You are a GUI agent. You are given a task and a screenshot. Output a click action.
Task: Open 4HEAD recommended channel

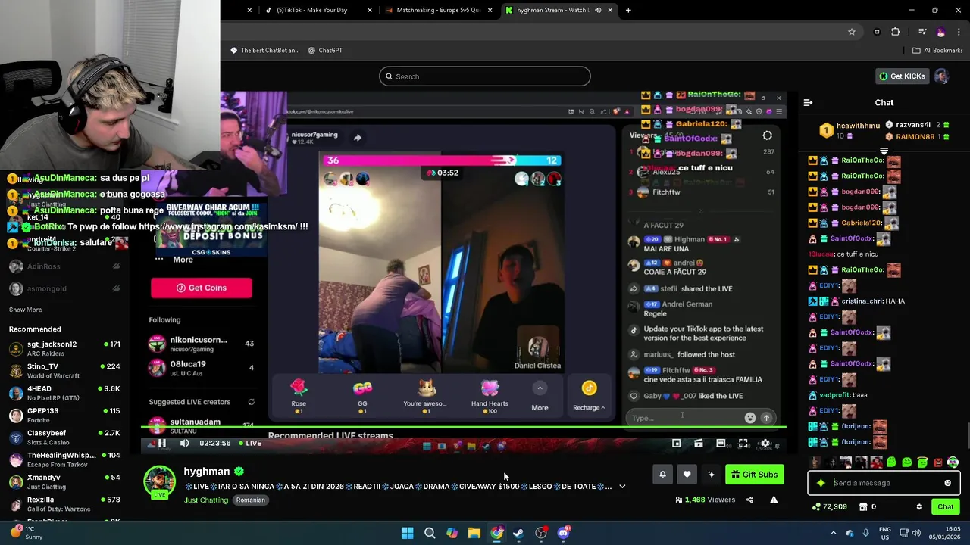click(x=64, y=393)
